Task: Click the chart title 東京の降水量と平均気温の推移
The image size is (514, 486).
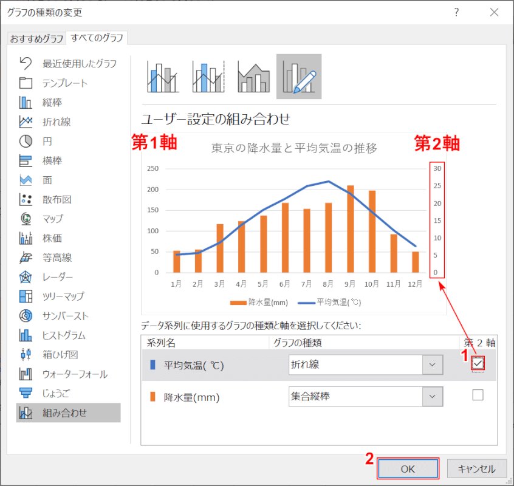Action: pyautogui.click(x=294, y=148)
